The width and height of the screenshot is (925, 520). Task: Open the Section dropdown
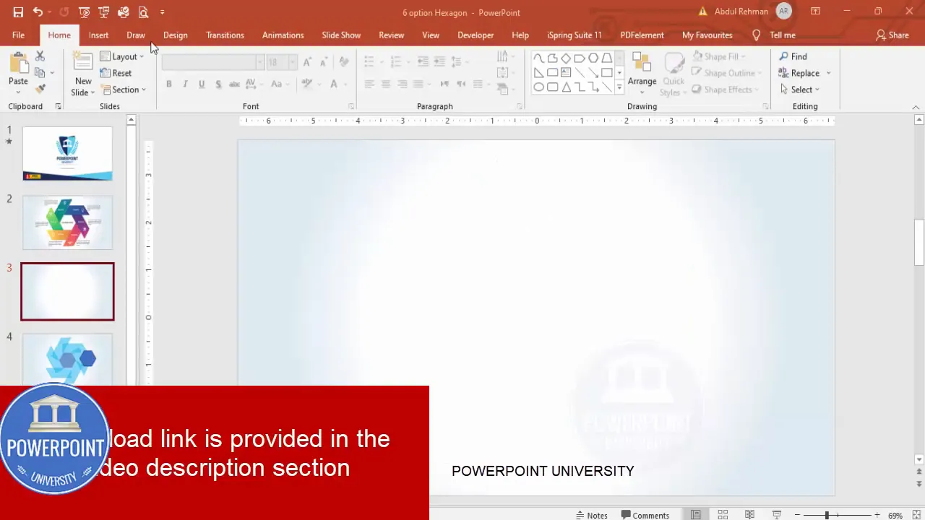click(x=124, y=90)
